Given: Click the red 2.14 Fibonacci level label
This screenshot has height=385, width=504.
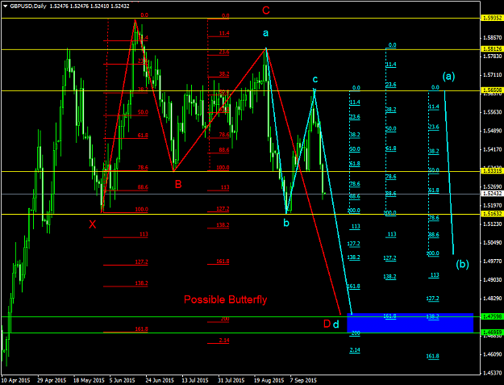Looking at the screenshot, I should [x=223, y=341].
